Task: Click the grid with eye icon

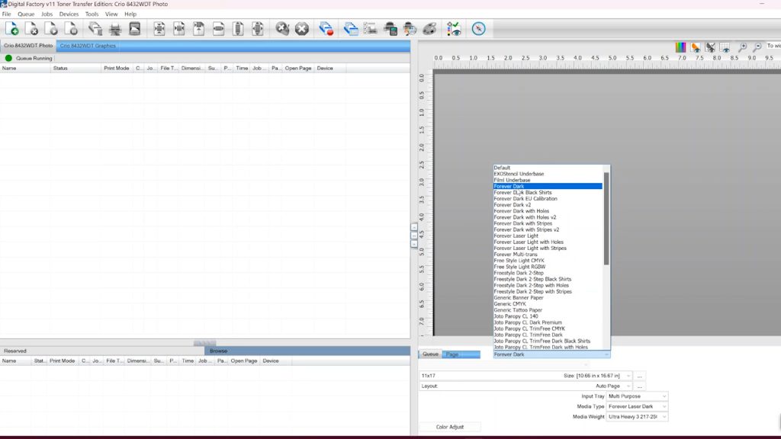Action: [x=725, y=47]
